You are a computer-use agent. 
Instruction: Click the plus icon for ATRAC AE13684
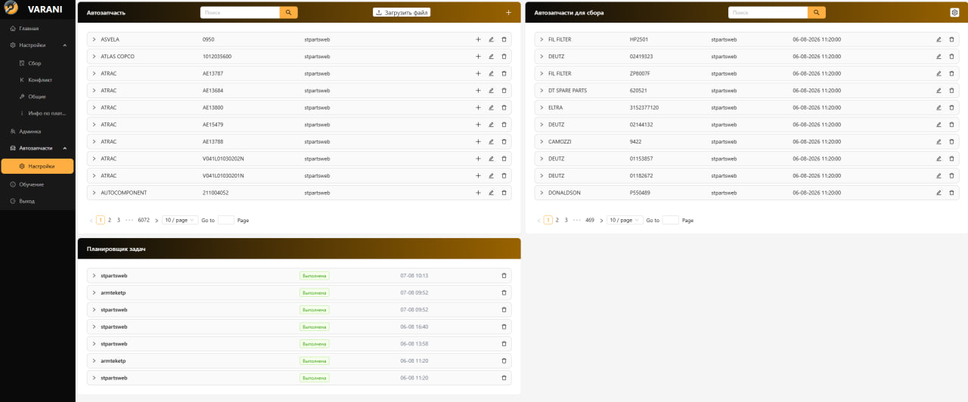478,91
